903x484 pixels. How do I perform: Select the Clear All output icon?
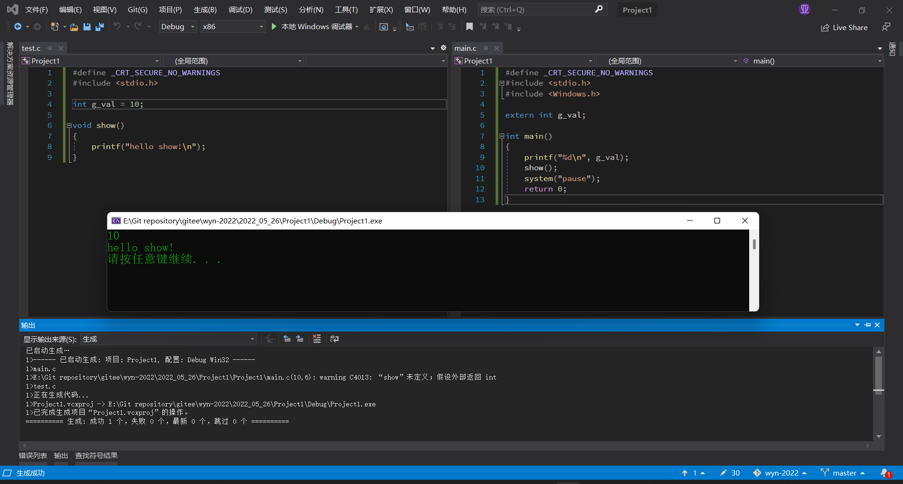click(317, 339)
